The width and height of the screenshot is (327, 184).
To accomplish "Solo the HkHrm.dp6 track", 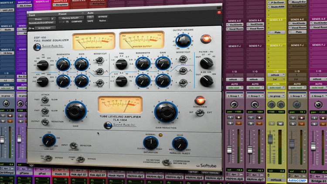I will pyautogui.click(x=230, y=123).
